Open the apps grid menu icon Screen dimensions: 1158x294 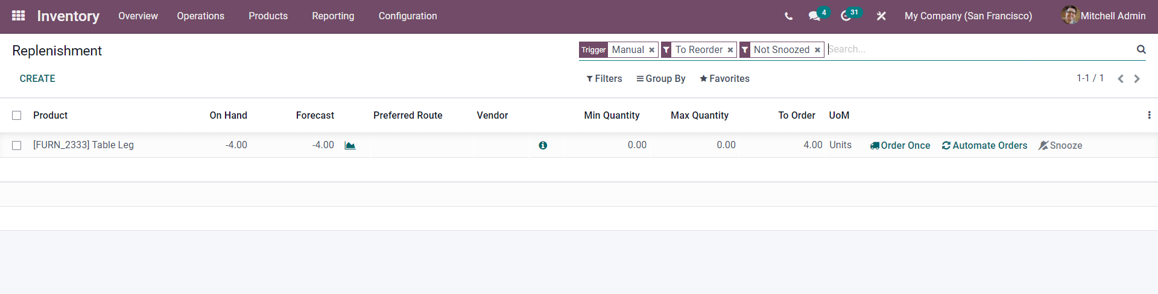[18, 16]
